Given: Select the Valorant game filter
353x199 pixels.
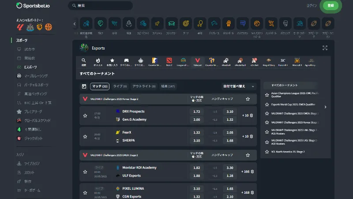Looking at the screenshot, I should point(197,62).
